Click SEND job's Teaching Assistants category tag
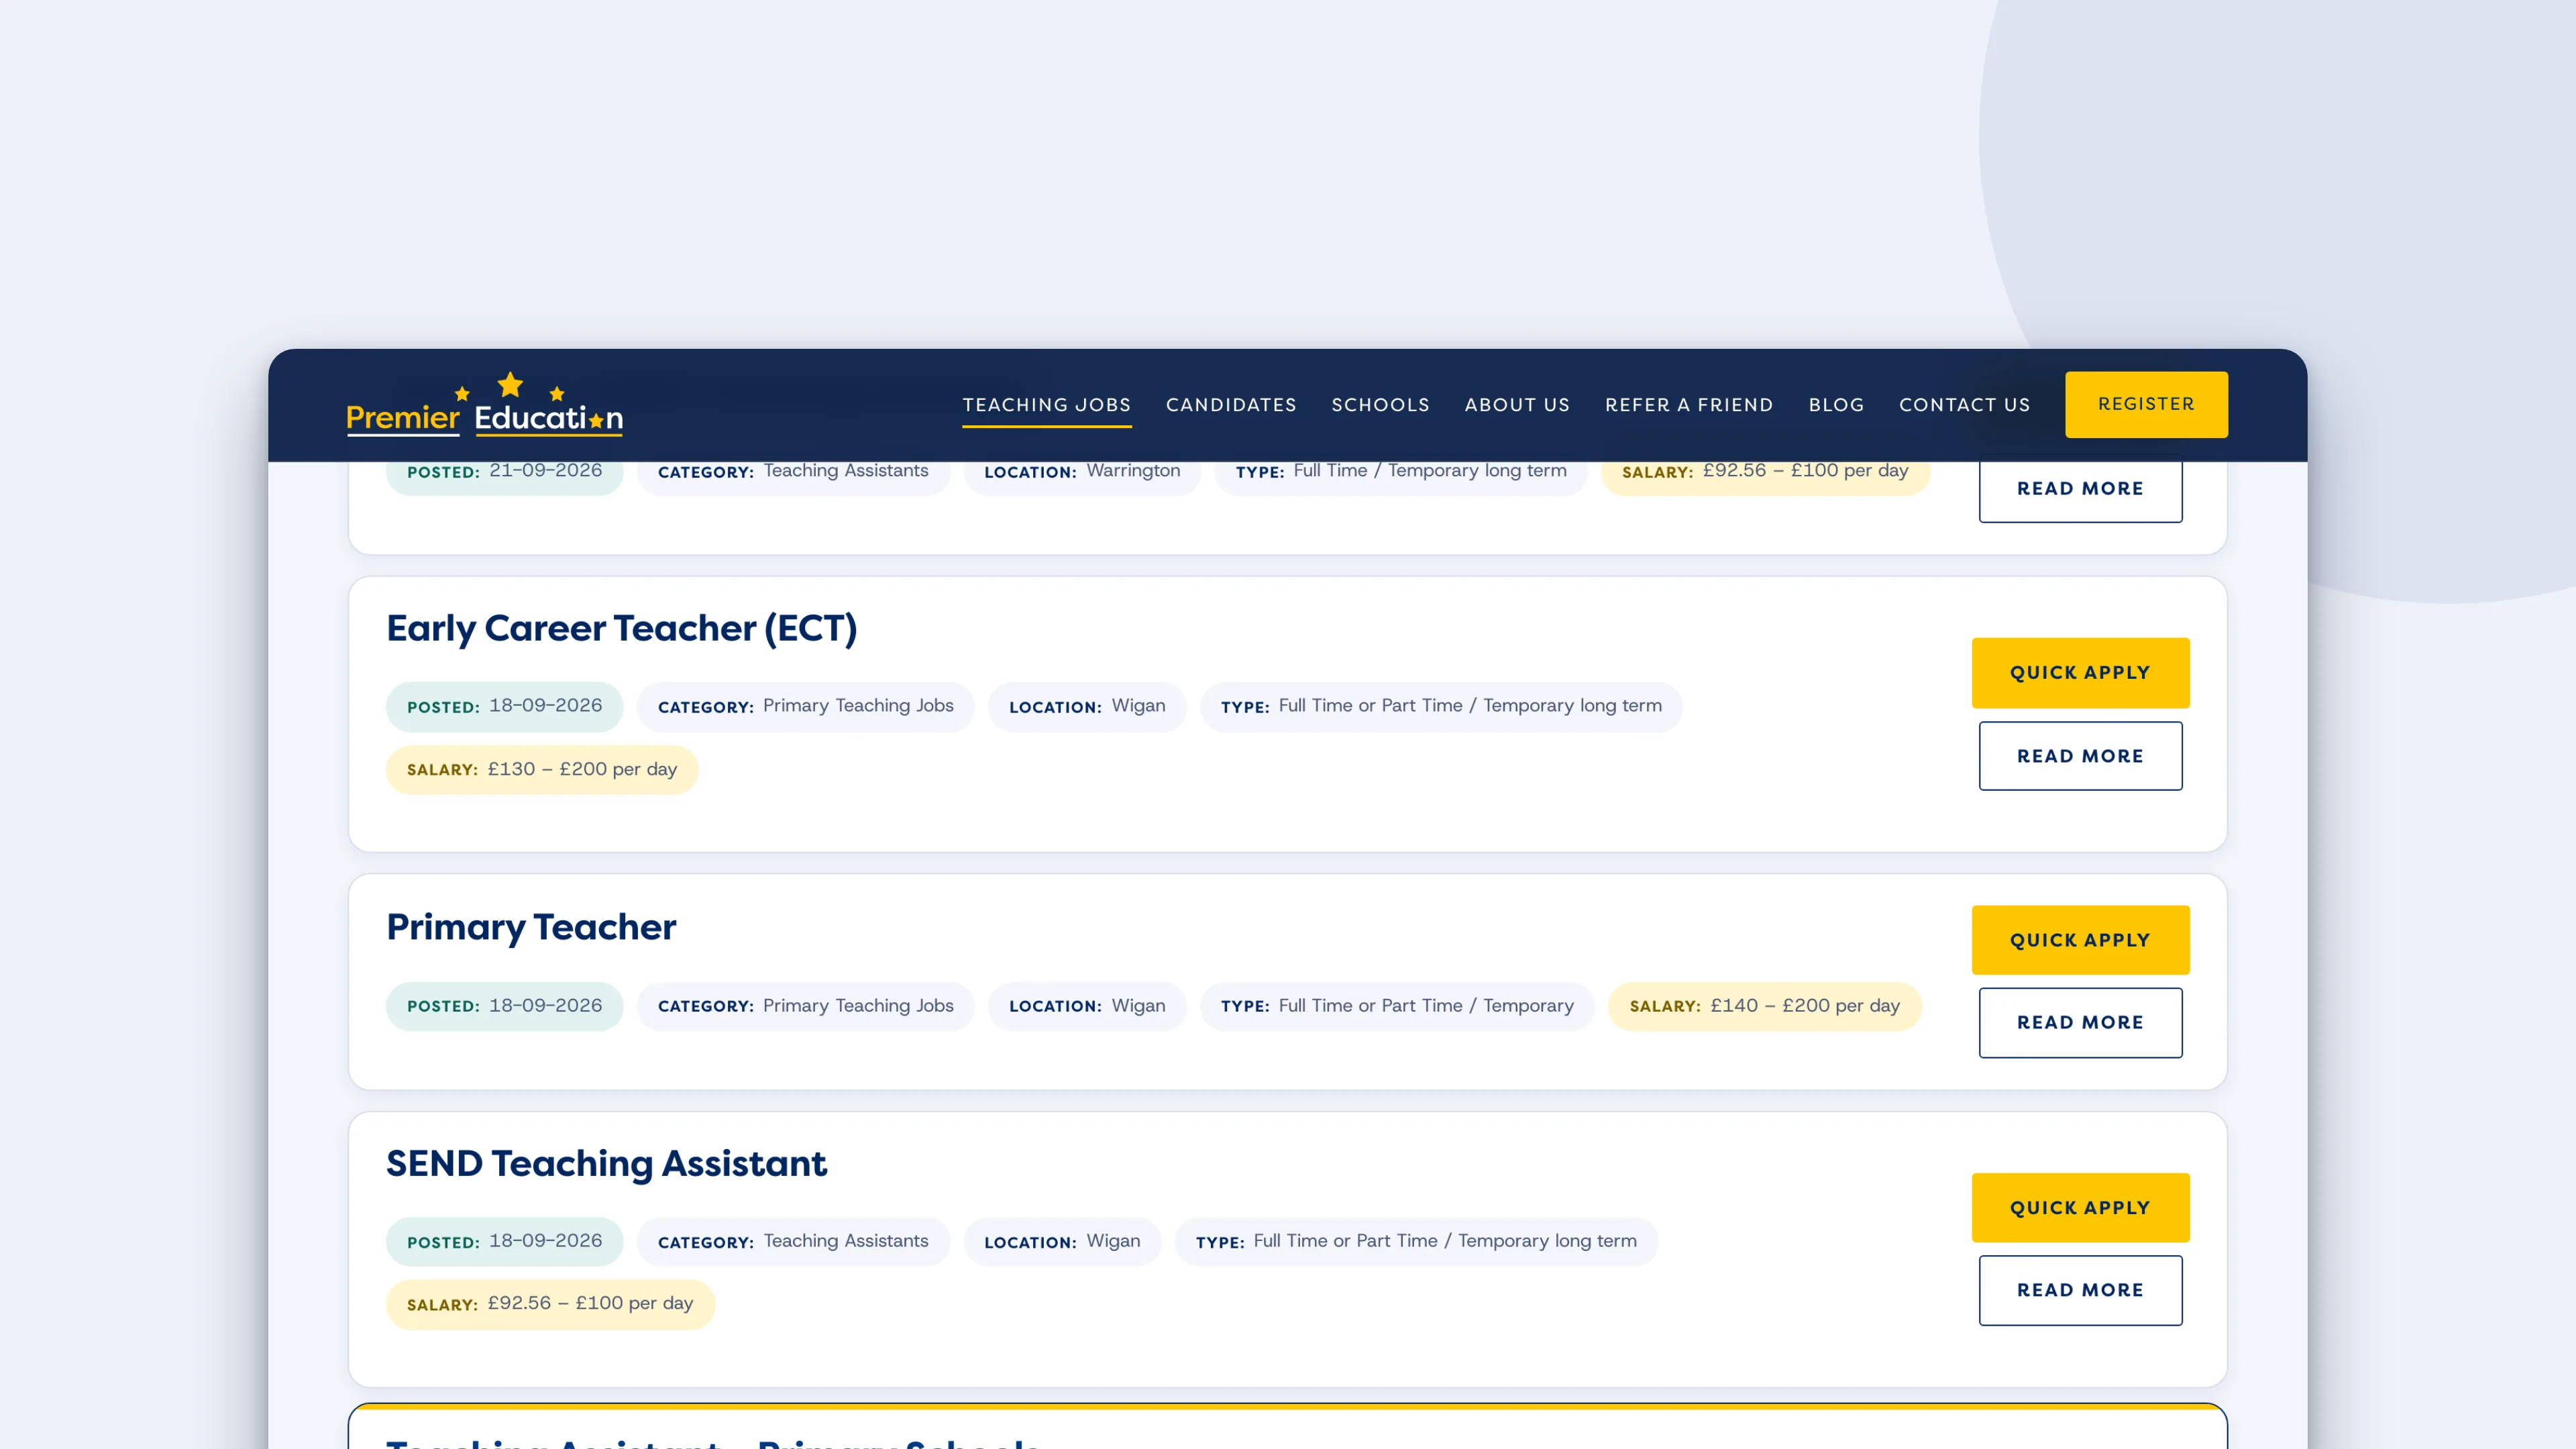 click(x=793, y=1241)
